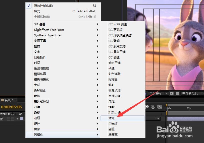The image size is (204, 143).
Task: Open 模糊与锐化 effects category
Action: point(63,79)
